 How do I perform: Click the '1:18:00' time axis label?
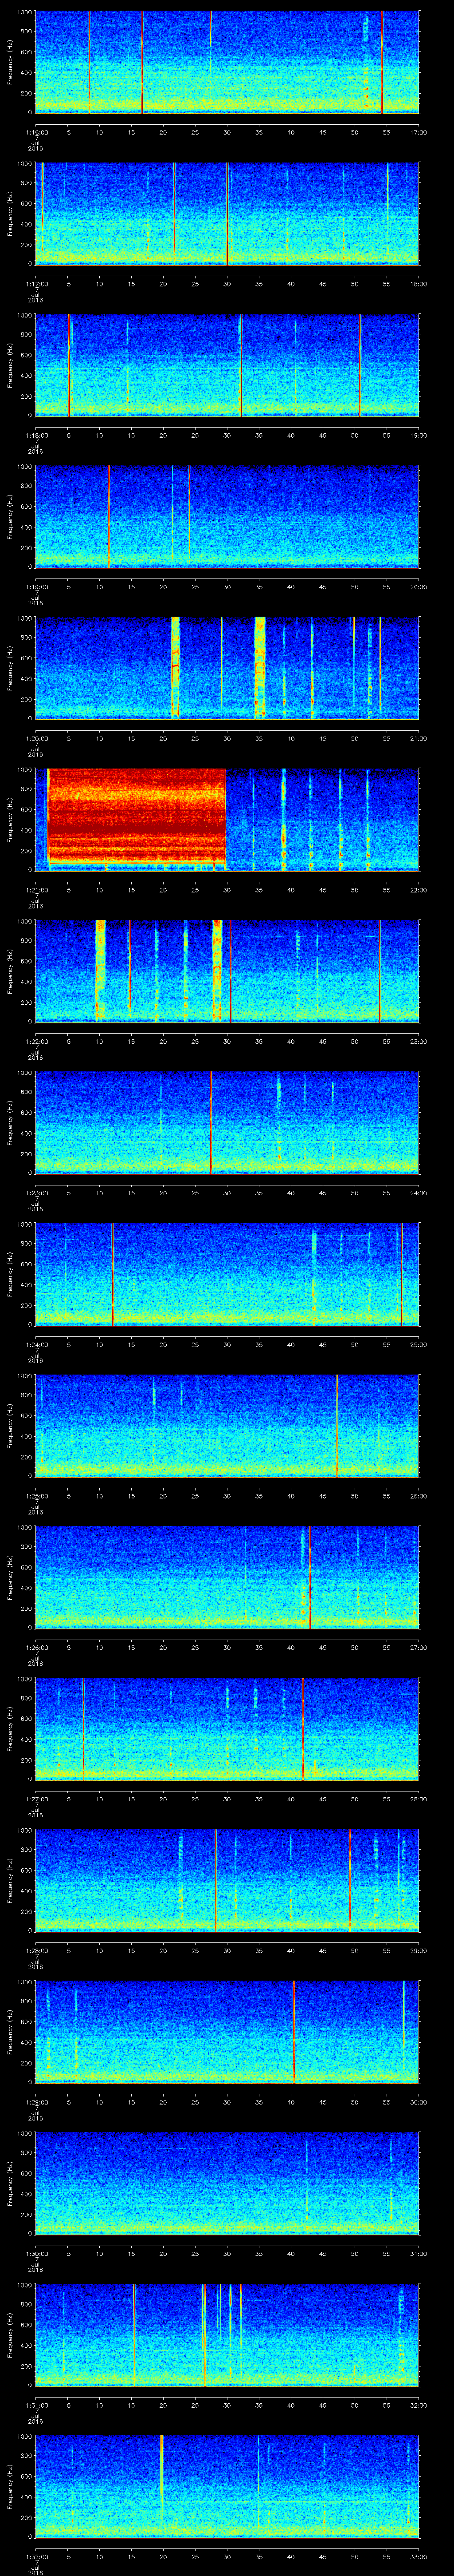click(36, 435)
